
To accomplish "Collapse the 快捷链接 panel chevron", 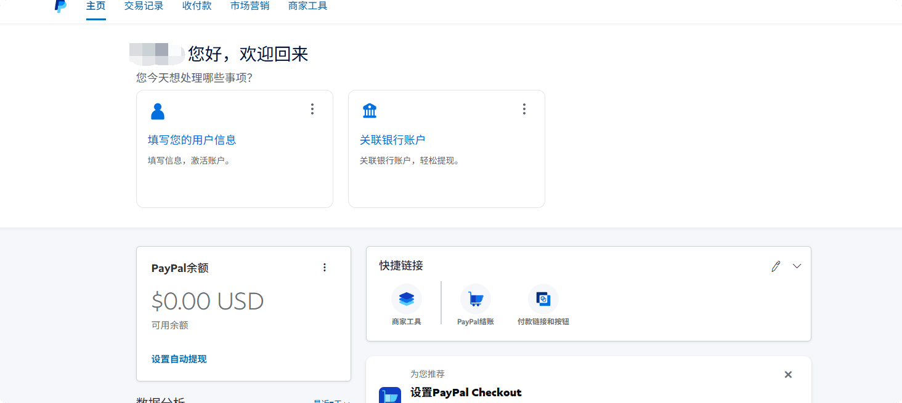I will point(797,266).
